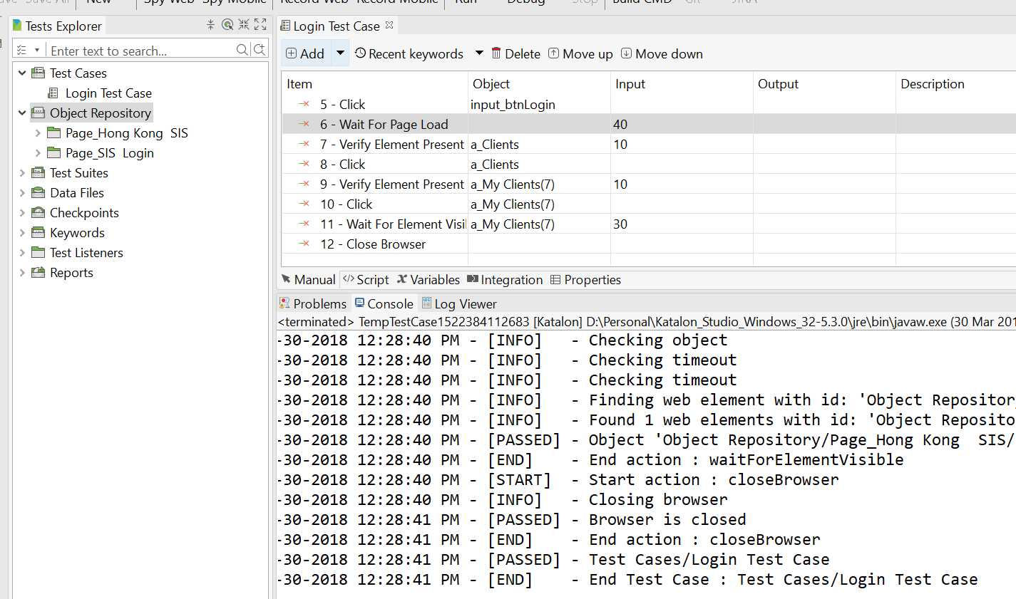Select step 6 - Wait For Page Load
This screenshot has height=599, width=1016.
pyautogui.click(x=649, y=124)
